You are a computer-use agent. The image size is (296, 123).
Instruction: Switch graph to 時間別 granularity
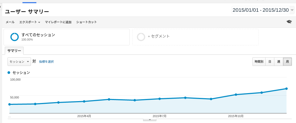coord(259,62)
